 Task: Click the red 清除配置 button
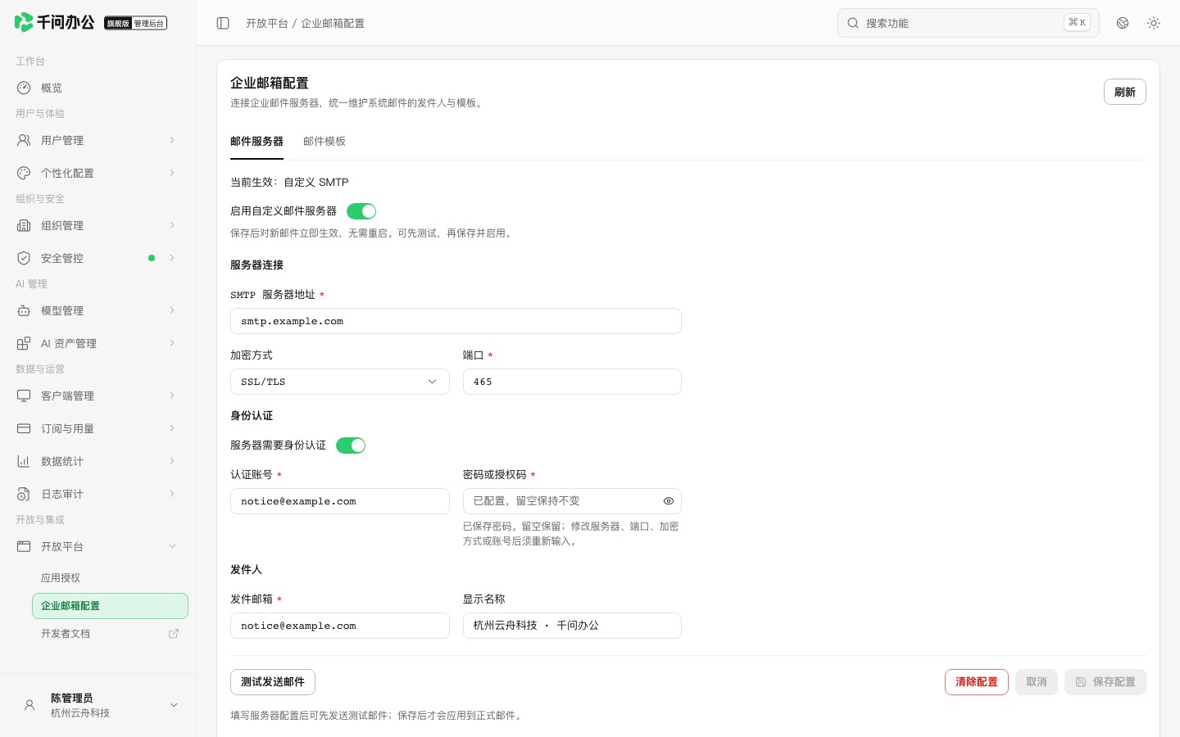click(x=976, y=682)
